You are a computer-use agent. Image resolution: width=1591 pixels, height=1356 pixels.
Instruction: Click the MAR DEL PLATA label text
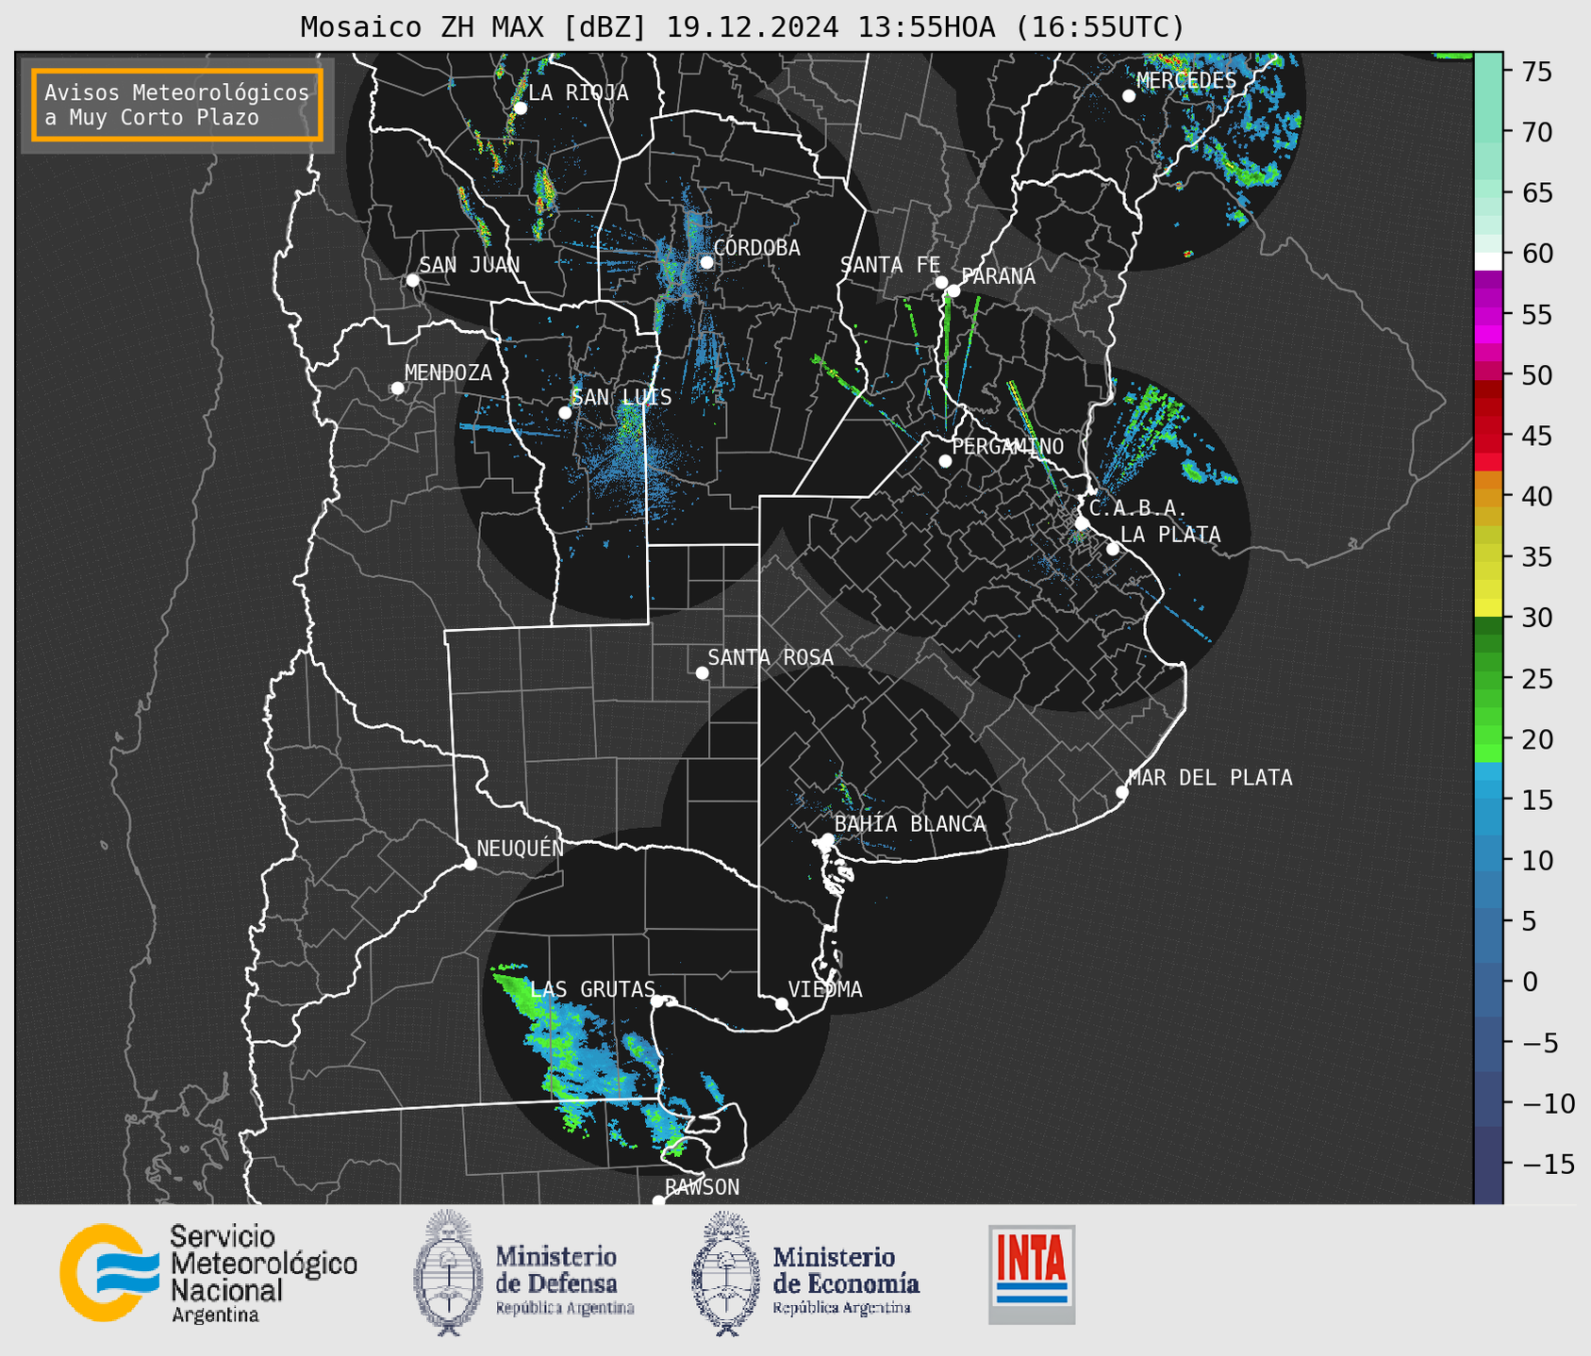(x=1210, y=778)
